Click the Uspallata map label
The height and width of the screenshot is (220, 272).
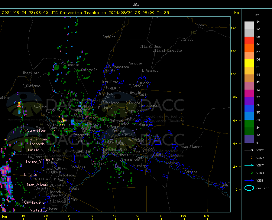pos(31,73)
